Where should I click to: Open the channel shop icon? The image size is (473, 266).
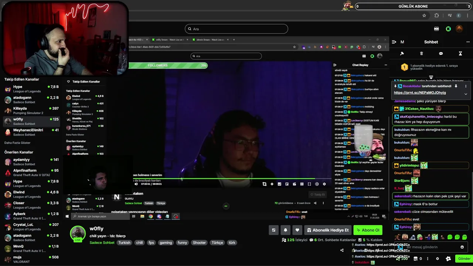click(415, 259)
